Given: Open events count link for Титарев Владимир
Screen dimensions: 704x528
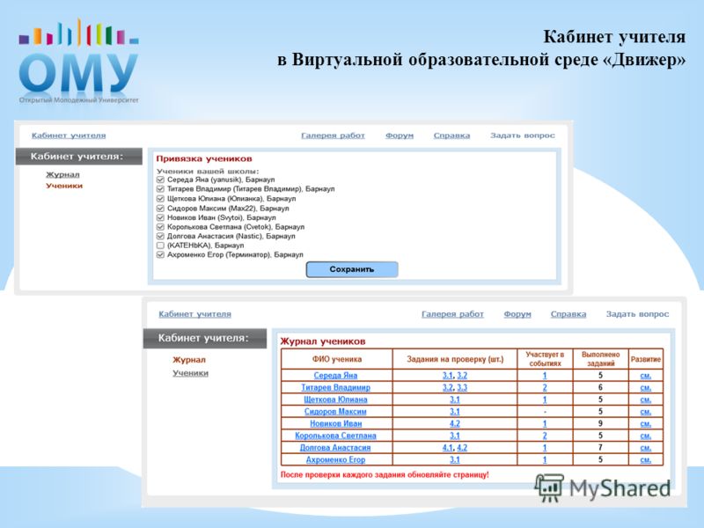Looking at the screenshot, I should pos(545,387).
